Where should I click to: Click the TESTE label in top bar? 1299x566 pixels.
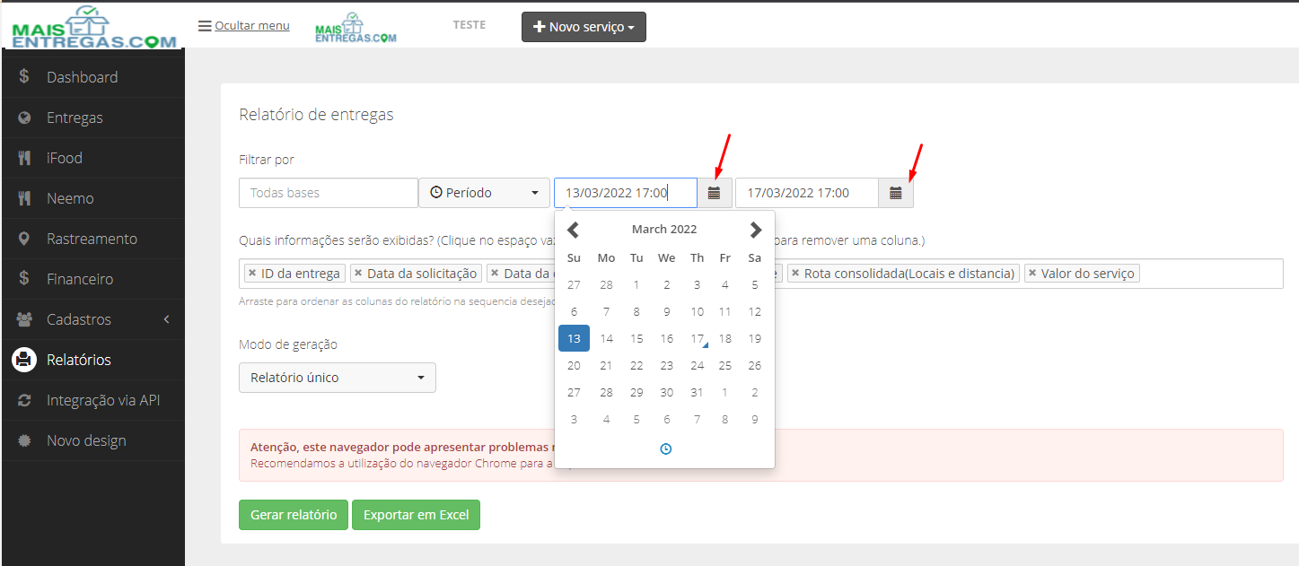point(470,25)
